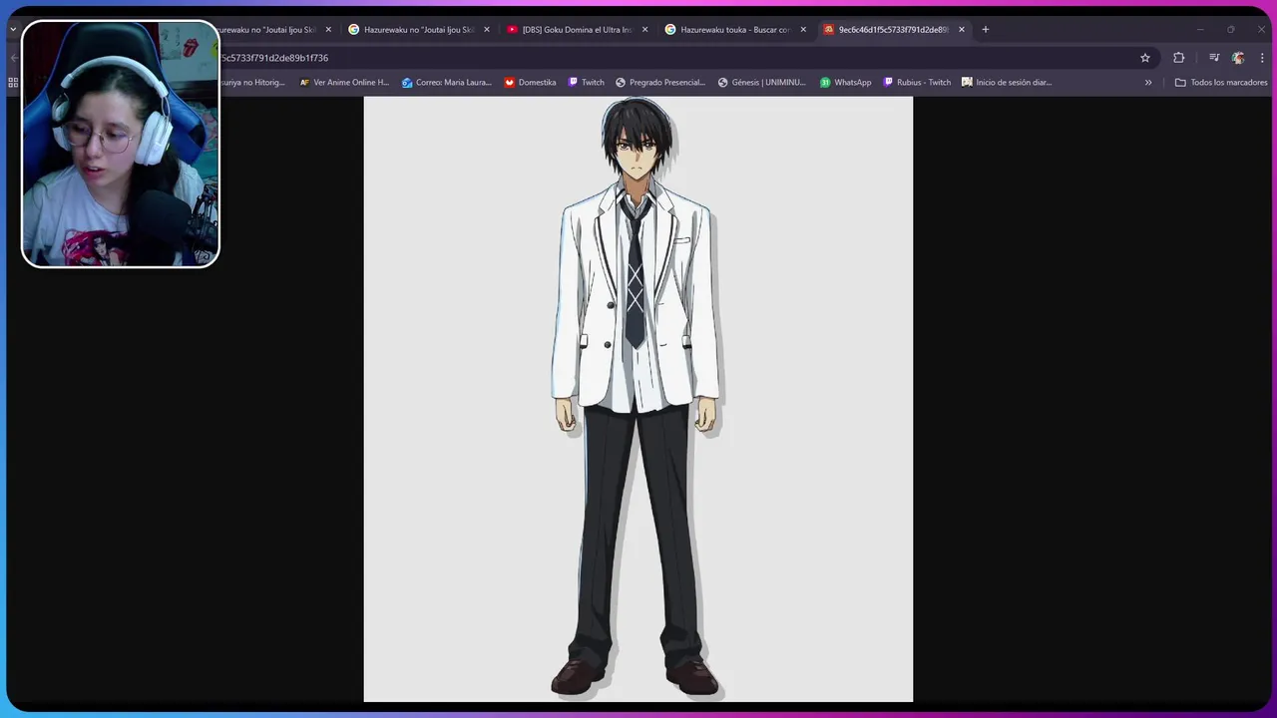Open the media control icon in toolbar
Image resolution: width=1277 pixels, height=718 pixels.
[1214, 58]
